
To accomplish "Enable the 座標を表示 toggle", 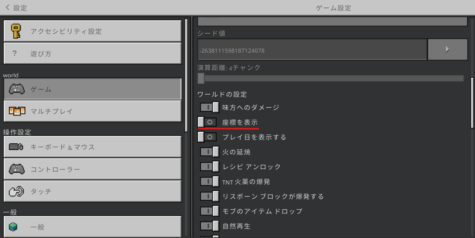I will point(207,122).
